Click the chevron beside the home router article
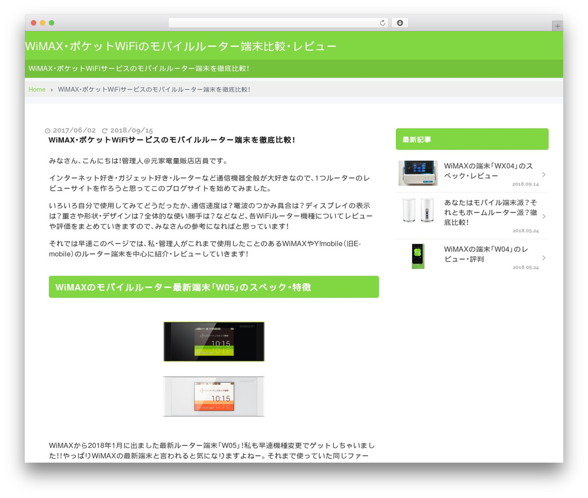The width and height of the screenshot is (588, 498). (x=544, y=216)
